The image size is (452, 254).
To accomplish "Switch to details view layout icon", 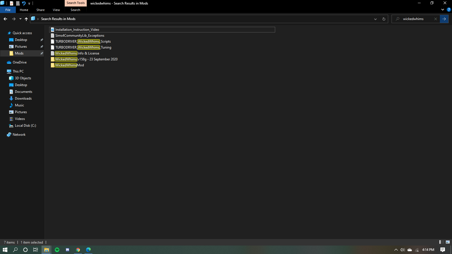I will 442,242.
